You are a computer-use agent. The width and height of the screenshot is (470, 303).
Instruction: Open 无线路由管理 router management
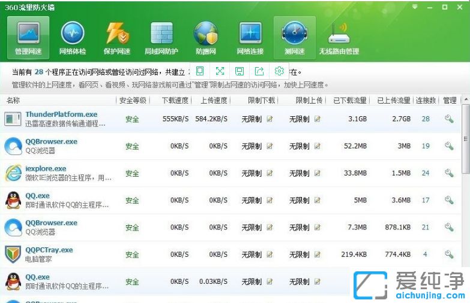coord(339,37)
